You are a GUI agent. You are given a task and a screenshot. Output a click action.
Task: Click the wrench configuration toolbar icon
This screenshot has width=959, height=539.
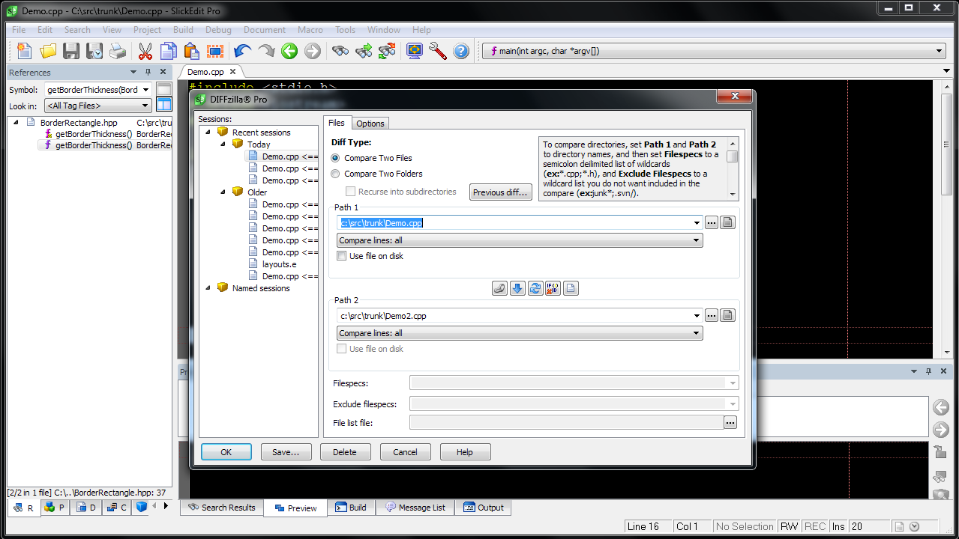coord(438,51)
